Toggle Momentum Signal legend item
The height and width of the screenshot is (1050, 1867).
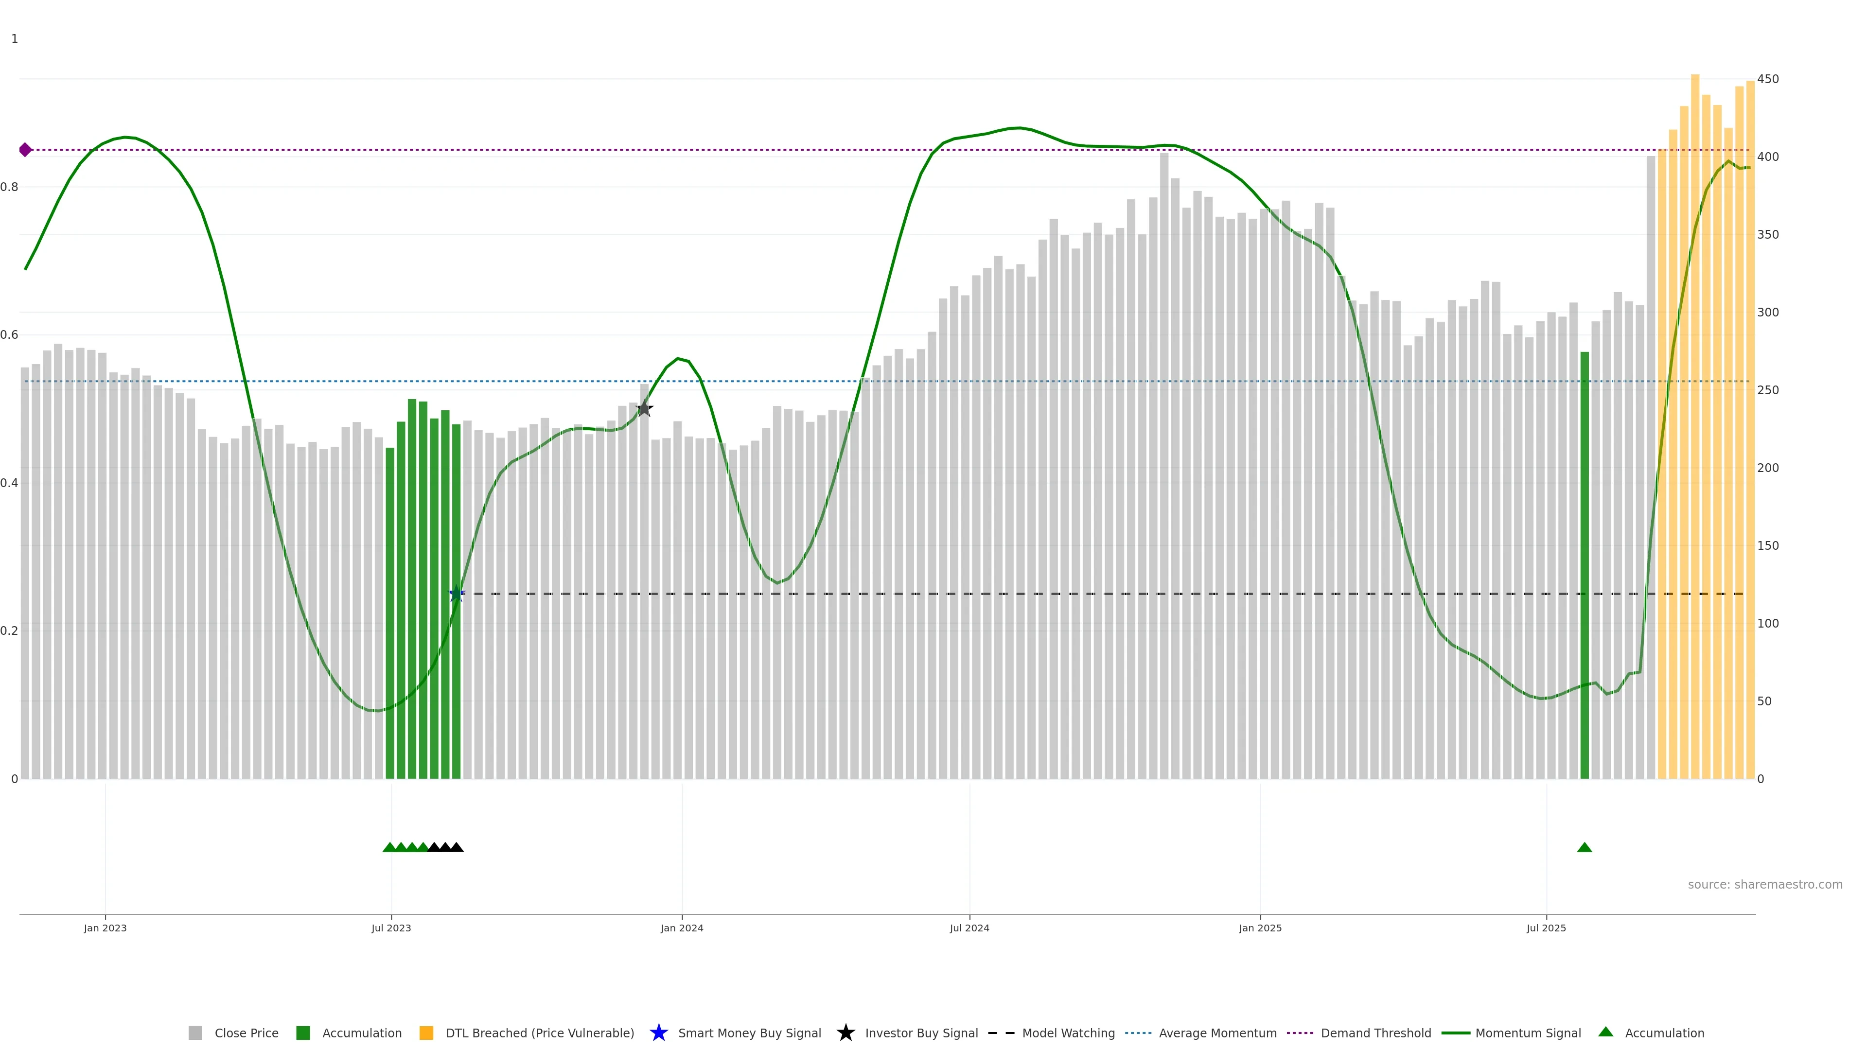tap(1527, 1032)
